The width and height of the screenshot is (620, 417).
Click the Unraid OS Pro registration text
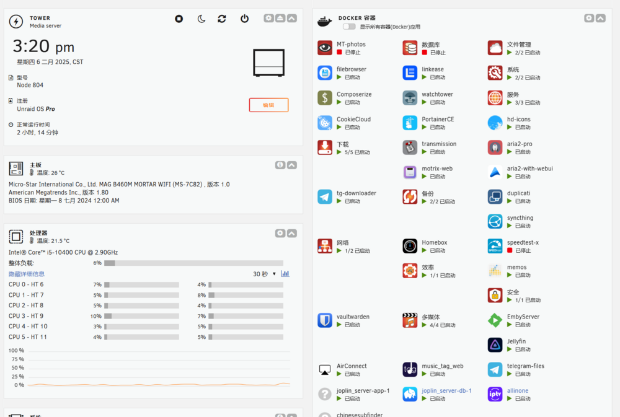[36, 108]
